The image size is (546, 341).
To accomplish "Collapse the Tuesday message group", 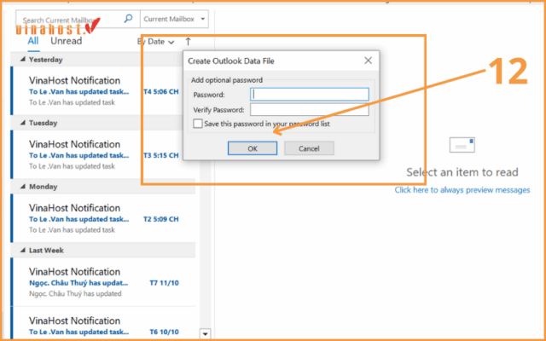I will (x=21, y=122).
